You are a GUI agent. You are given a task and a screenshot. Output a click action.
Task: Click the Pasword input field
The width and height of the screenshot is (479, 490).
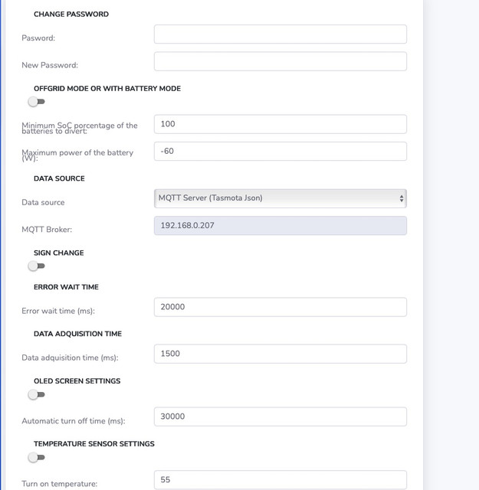pos(281,34)
